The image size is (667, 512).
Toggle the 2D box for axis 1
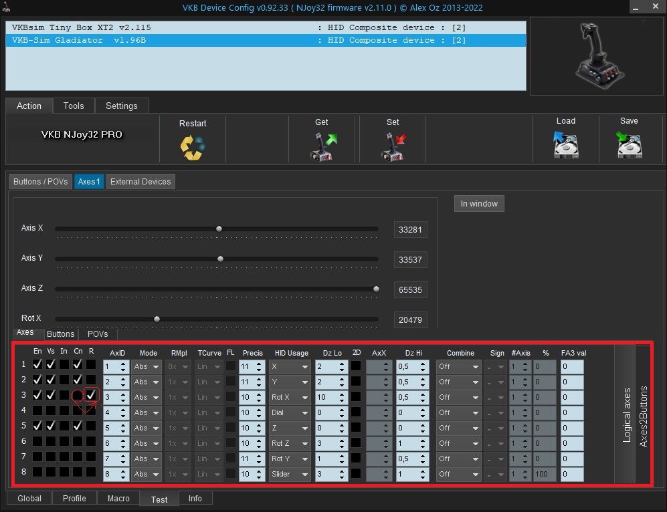356,366
